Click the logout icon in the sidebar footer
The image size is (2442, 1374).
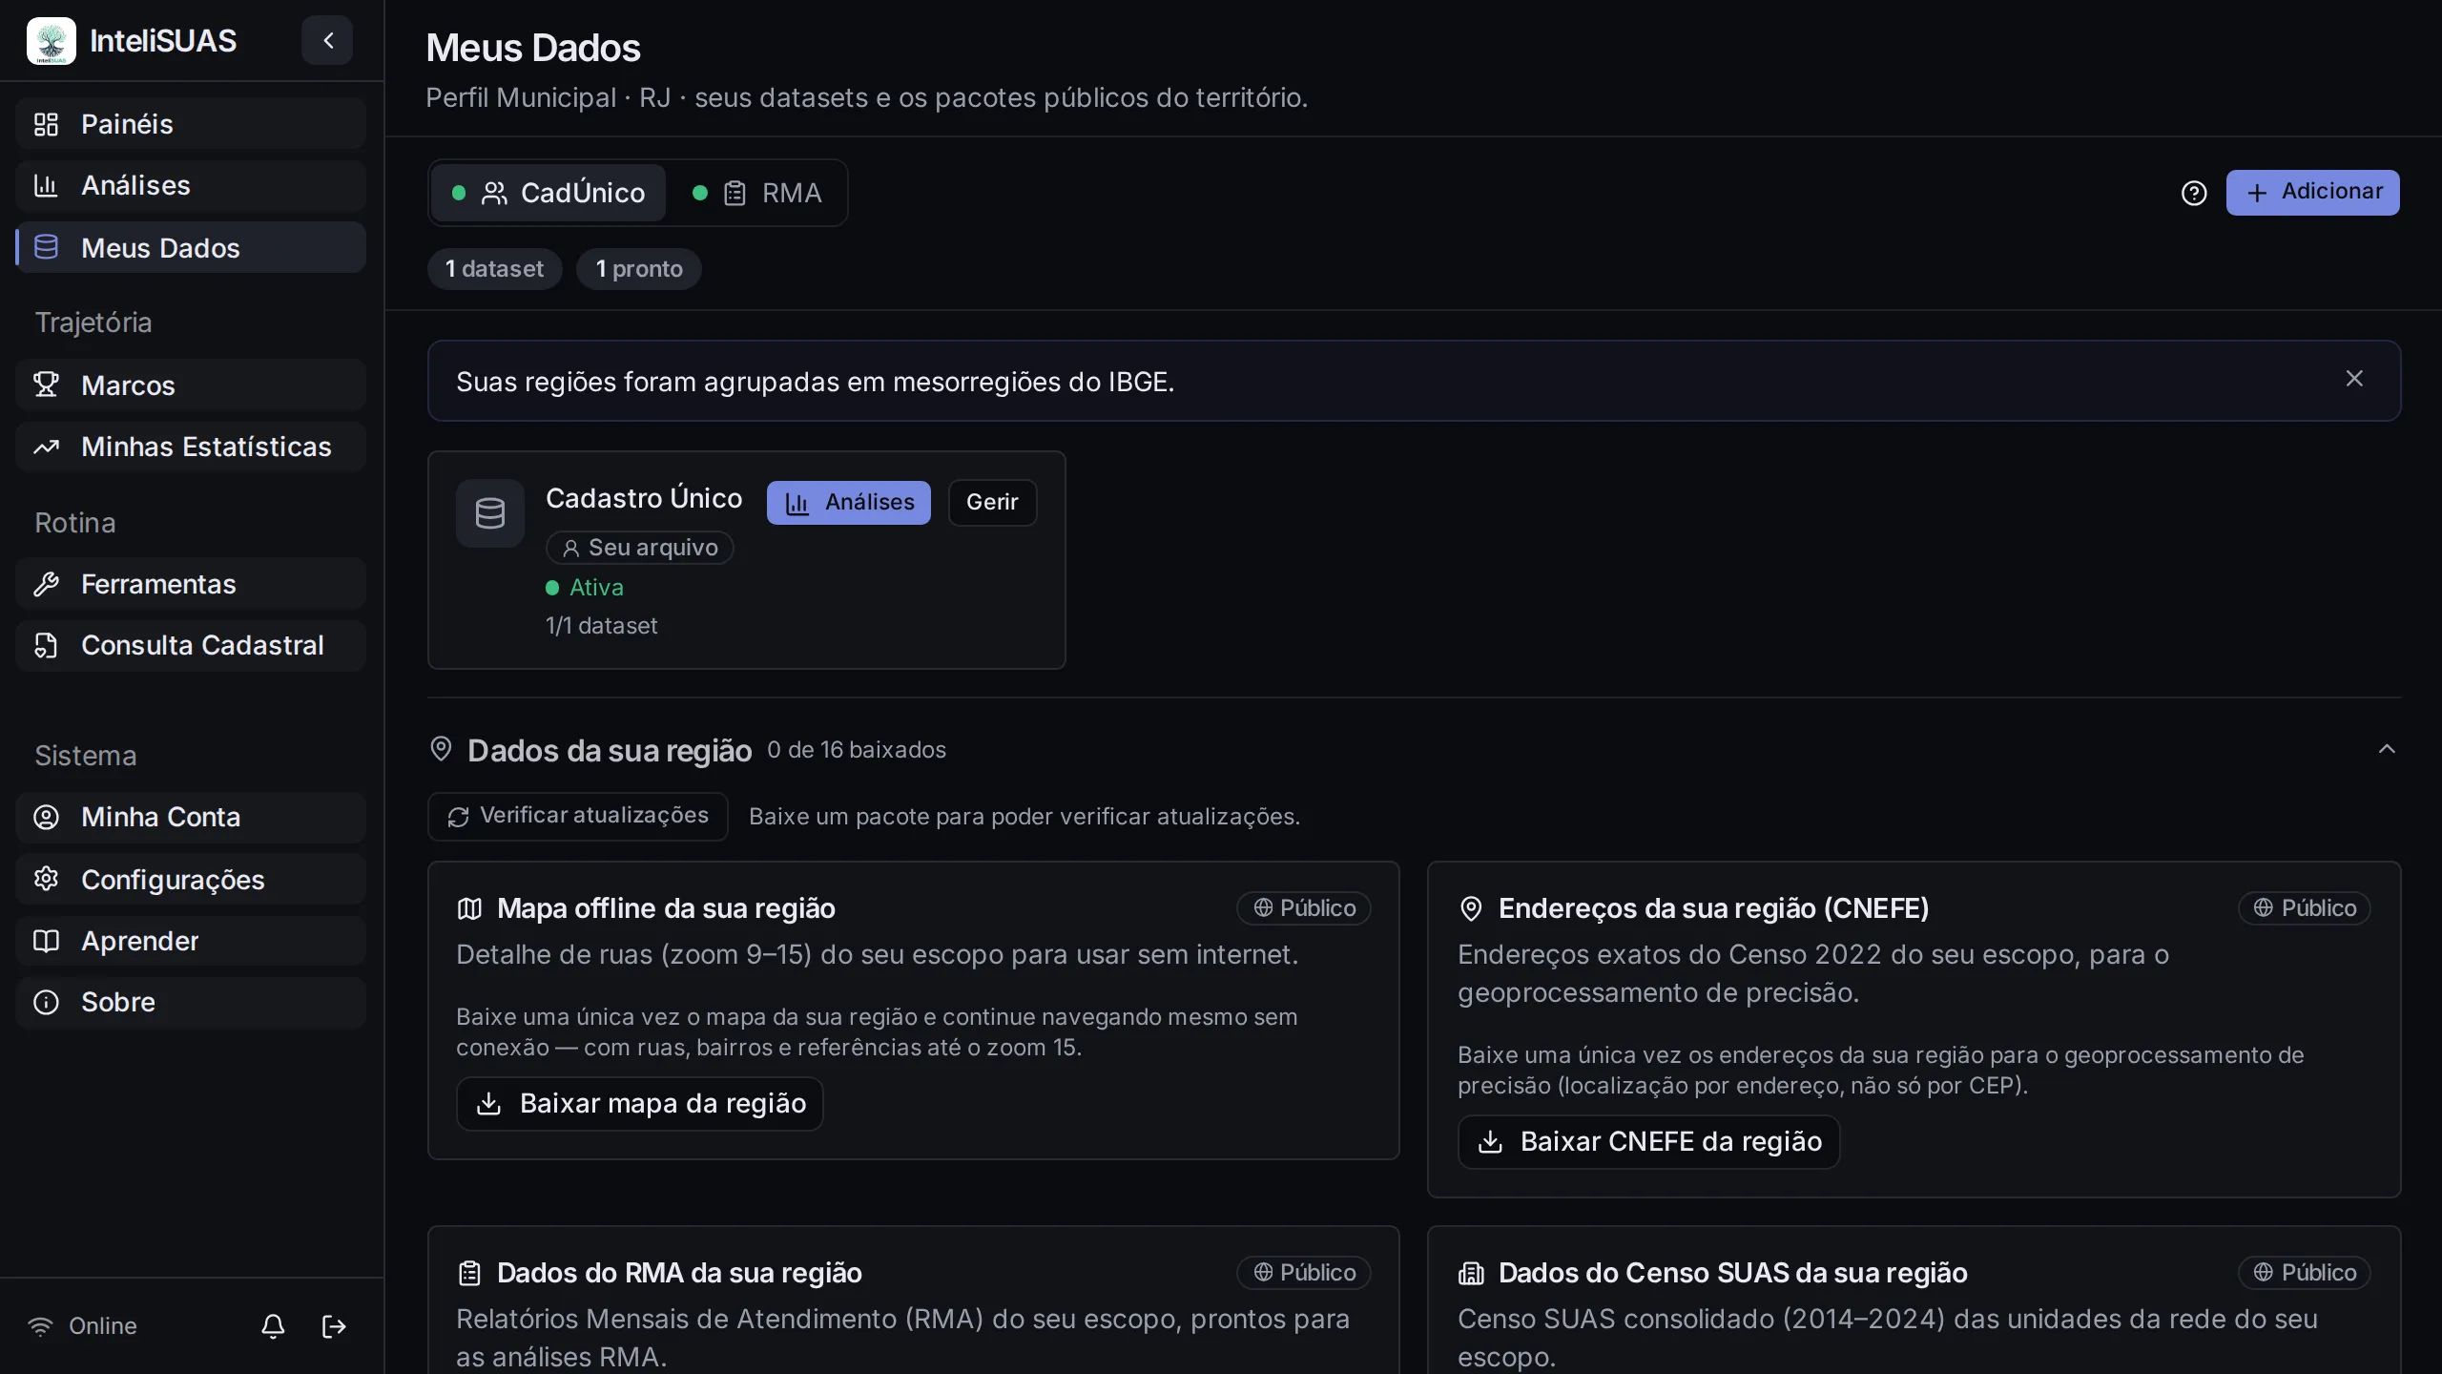coord(334,1326)
